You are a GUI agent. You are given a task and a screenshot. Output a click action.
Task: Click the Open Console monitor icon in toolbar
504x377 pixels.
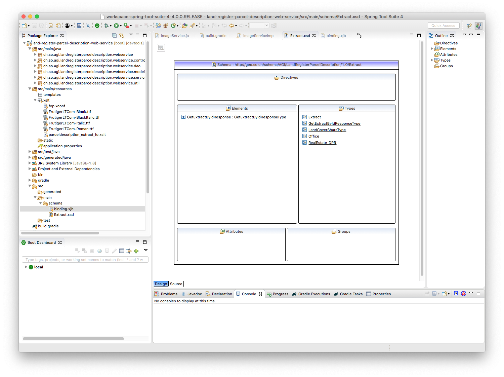pos(79,26)
